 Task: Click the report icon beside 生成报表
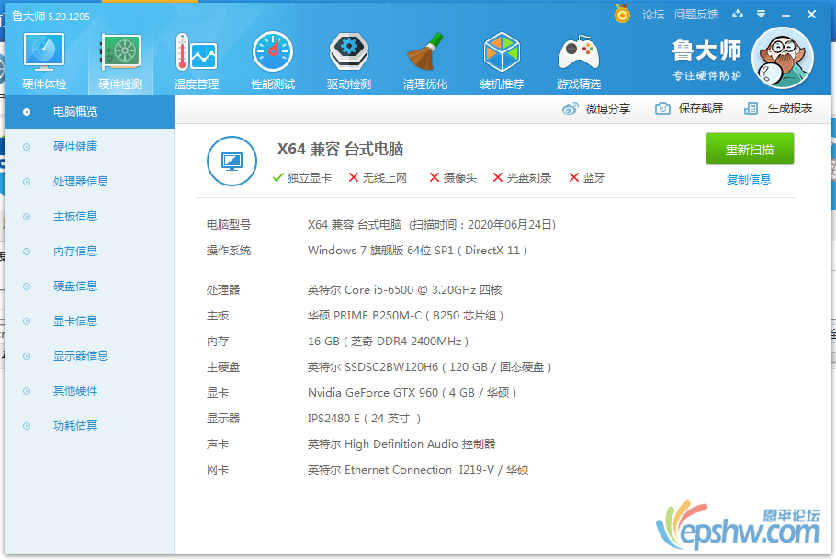[751, 108]
